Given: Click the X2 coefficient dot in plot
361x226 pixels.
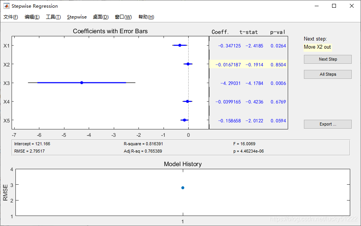Looking at the screenshot, I should coord(188,64).
